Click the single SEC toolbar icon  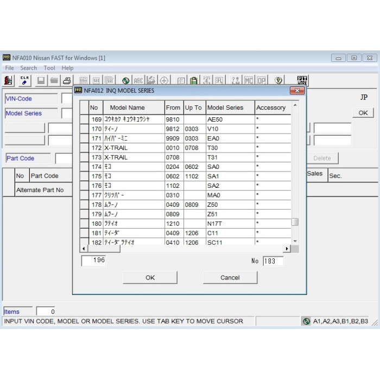pyautogui.click(x=96, y=80)
